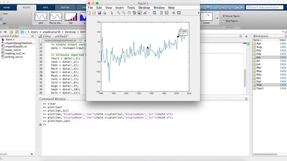Open Command Window actions circle button
Screen dimensions: 287x161
click(246, 99)
